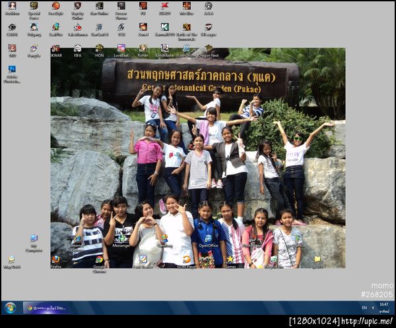Open the HON game shortcut
The image size is (396, 328).
(99, 51)
